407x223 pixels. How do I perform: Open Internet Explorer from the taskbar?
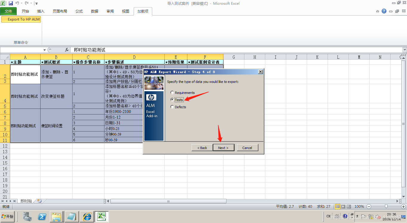tap(87, 217)
